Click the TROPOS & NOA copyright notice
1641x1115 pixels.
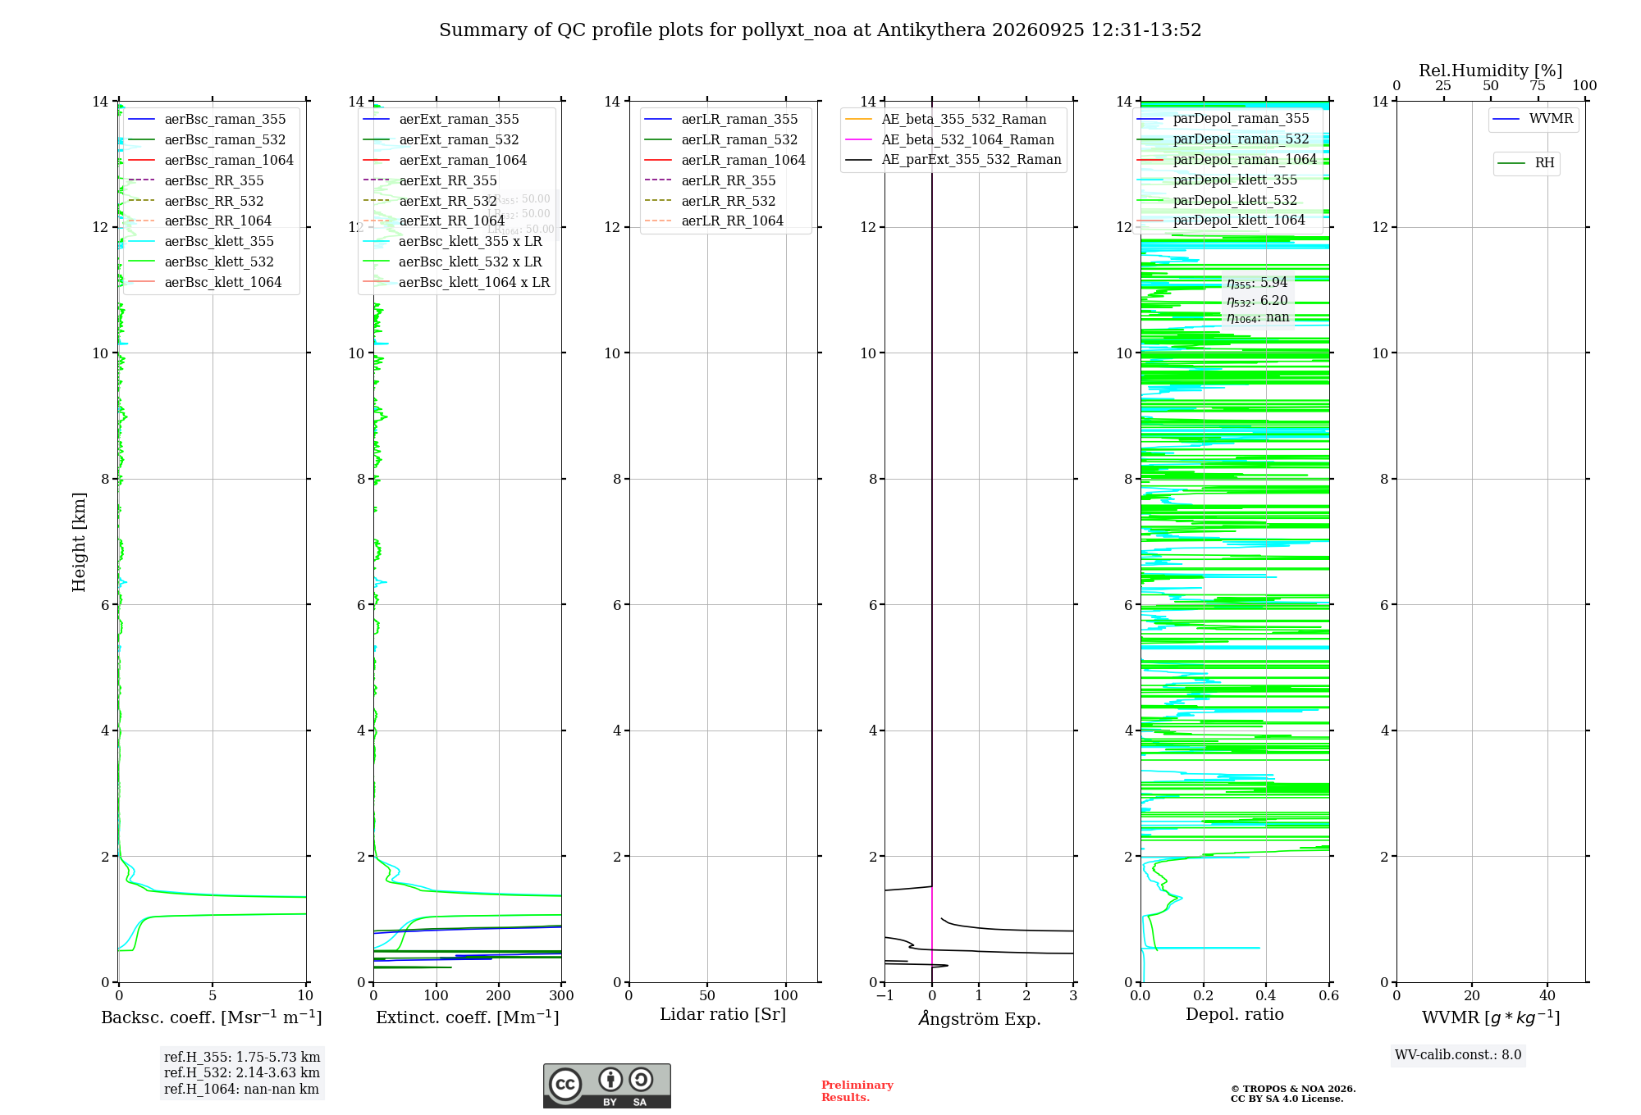tap(1293, 1094)
